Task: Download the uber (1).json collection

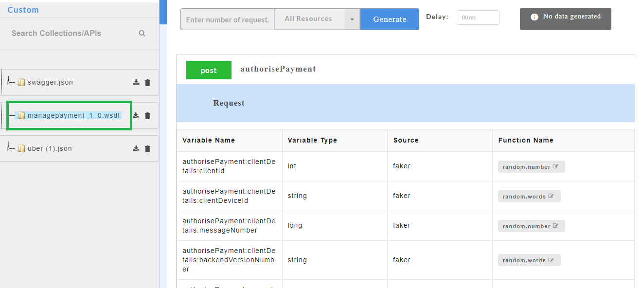Action: tap(136, 148)
